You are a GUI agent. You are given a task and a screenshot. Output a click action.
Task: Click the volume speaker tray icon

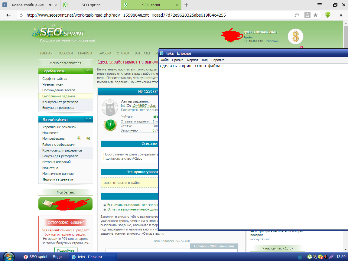pyautogui.click(x=326, y=257)
